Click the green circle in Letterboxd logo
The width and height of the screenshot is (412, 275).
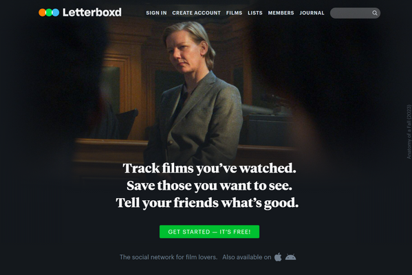(49, 12)
